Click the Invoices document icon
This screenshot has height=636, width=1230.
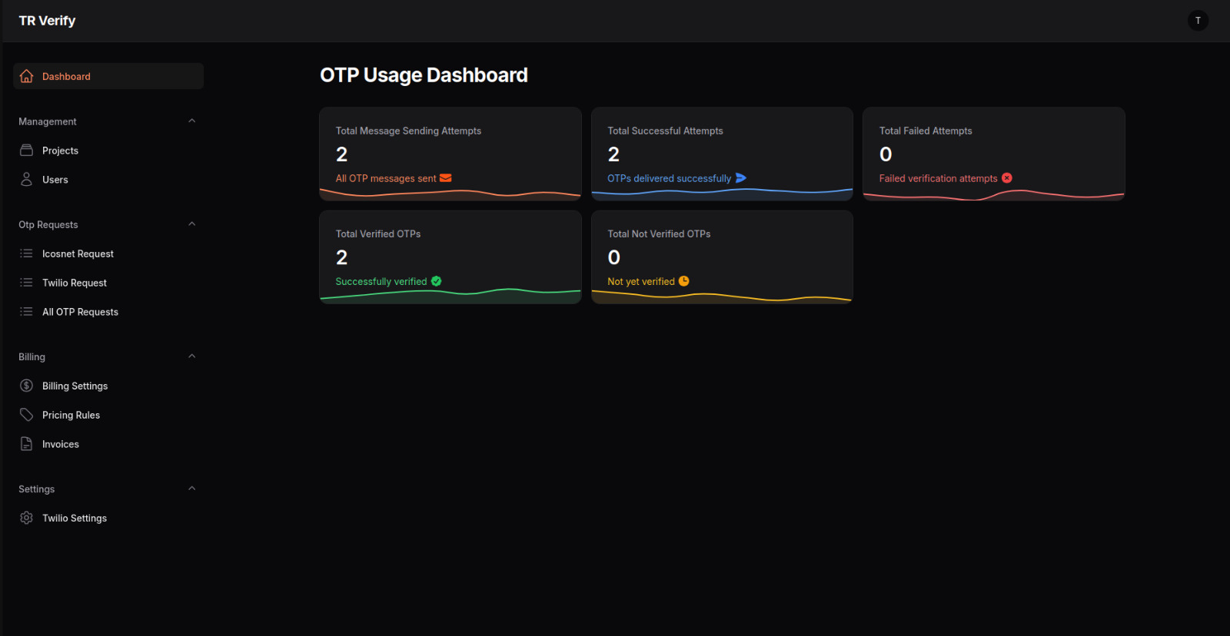[26, 444]
